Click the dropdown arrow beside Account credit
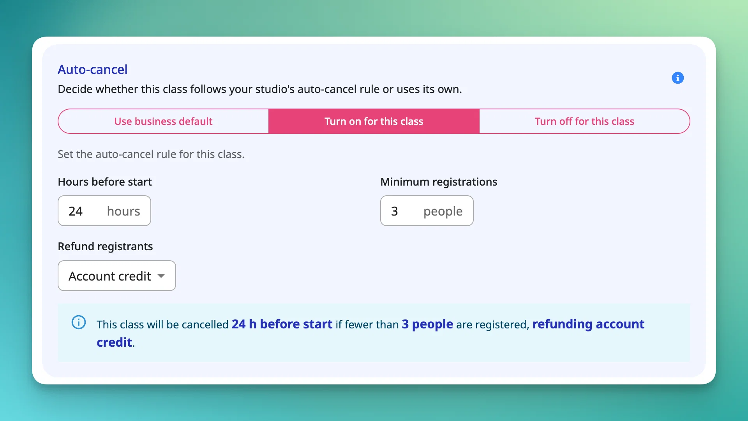Image resolution: width=748 pixels, height=421 pixels. [161, 276]
